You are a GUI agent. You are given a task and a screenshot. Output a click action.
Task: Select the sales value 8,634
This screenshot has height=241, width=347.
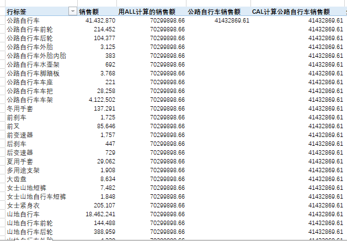coord(108,179)
